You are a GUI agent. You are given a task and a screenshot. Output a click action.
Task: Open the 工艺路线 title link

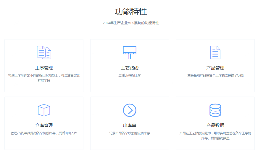click(130, 68)
